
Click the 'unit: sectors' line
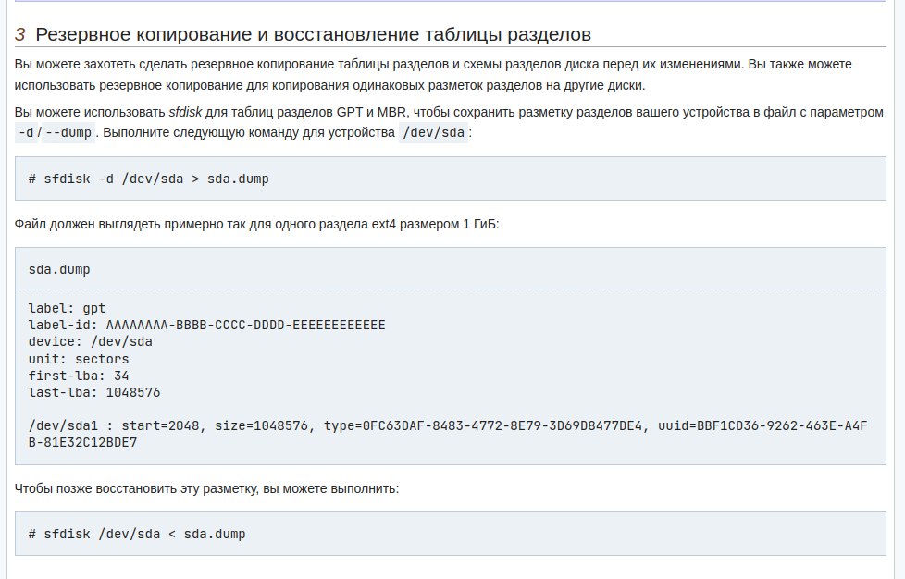click(79, 359)
